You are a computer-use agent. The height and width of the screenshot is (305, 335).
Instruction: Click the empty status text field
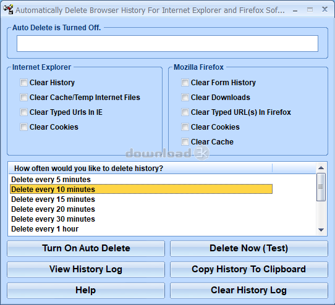click(167, 44)
